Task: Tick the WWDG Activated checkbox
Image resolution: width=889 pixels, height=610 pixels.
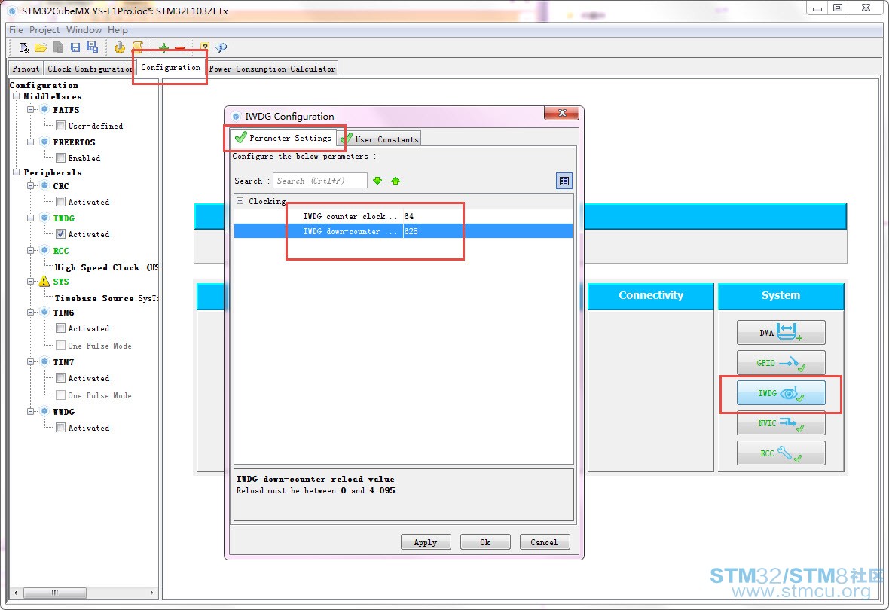Action: pyautogui.click(x=61, y=428)
